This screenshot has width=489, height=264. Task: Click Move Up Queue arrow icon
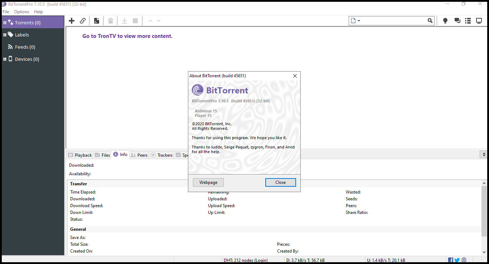point(150,21)
